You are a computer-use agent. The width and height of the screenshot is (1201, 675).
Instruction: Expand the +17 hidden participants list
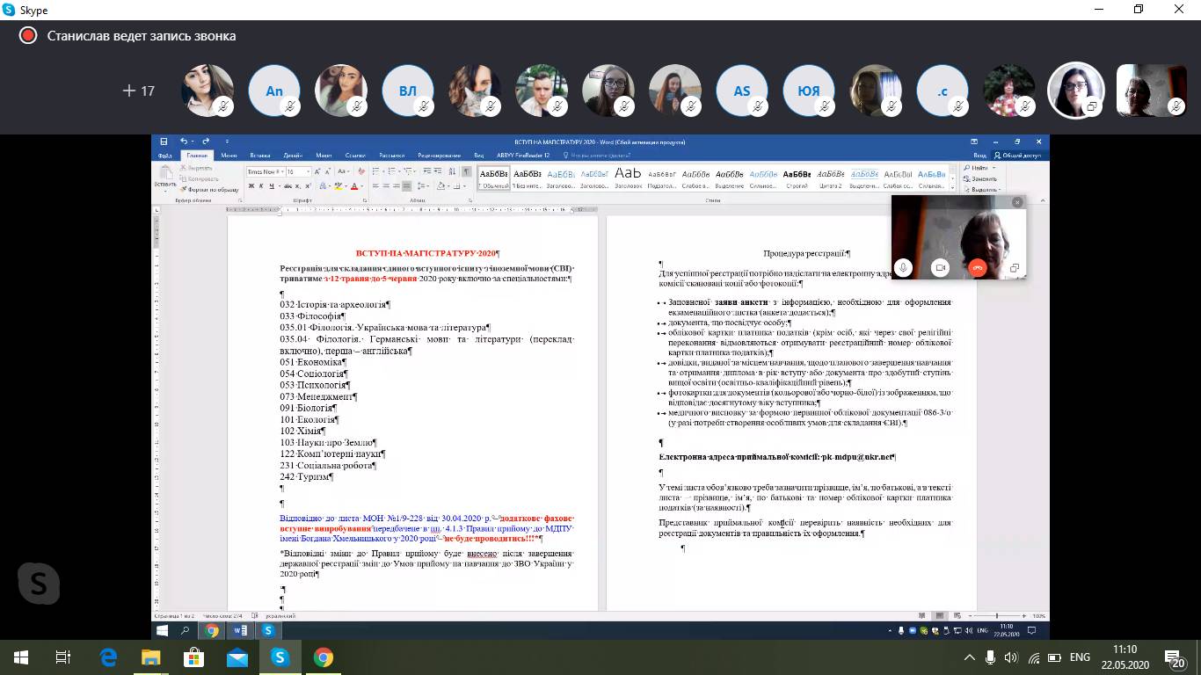[x=139, y=91]
